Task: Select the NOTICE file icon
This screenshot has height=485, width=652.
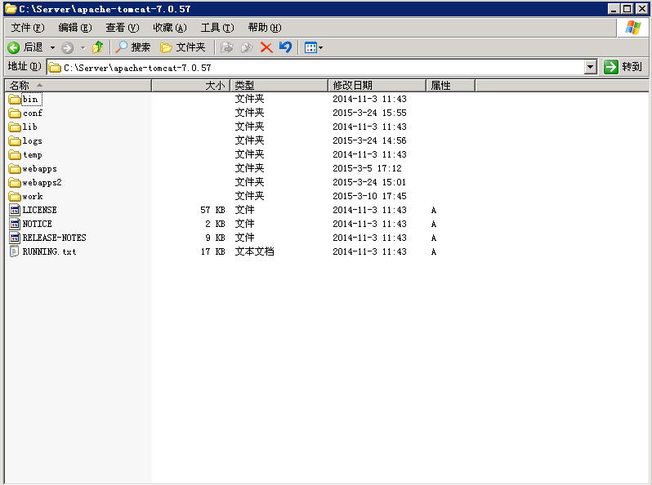Action: tap(15, 224)
